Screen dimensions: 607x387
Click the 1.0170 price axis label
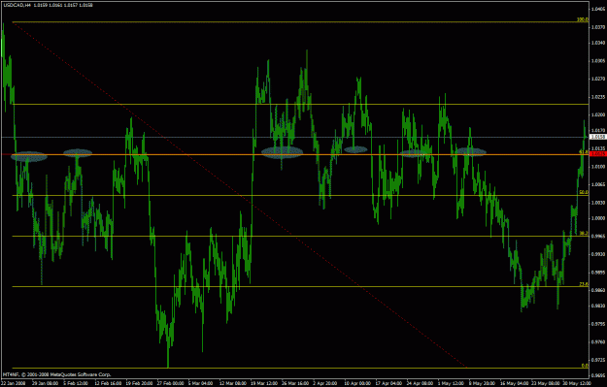598,130
